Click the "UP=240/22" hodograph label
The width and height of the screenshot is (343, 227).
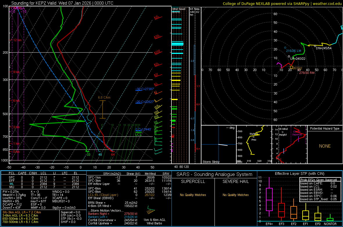(298, 59)
